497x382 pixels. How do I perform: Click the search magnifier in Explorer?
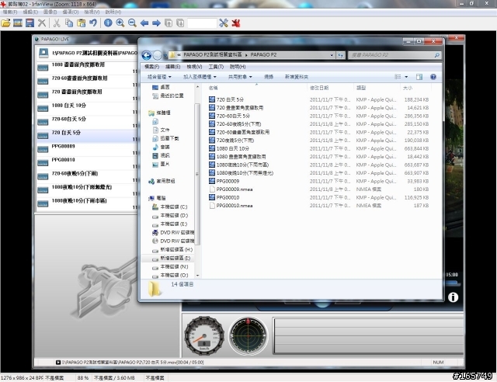(437, 55)
